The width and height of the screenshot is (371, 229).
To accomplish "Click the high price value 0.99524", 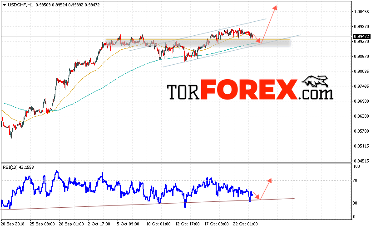I will (59, 5).
